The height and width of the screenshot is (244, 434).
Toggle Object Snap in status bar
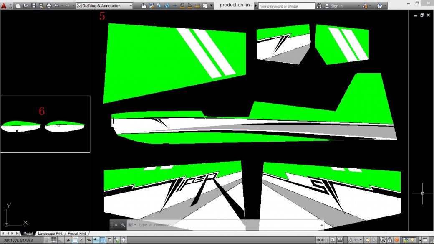[x=75, y=240]
